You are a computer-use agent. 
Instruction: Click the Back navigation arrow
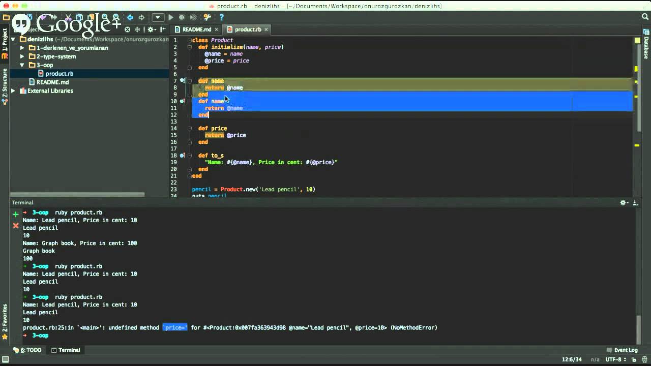coord(130,18)
